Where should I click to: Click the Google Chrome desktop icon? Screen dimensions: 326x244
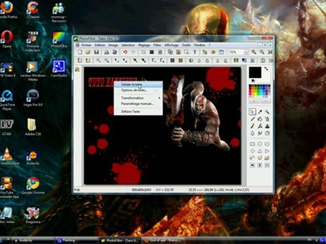tap(33, 186)
